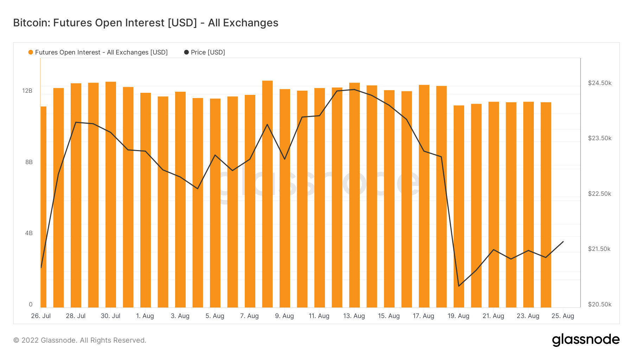The image size is (633, 356).
Task: Click the black legend dot for Price
Action: tap(186, 52)
